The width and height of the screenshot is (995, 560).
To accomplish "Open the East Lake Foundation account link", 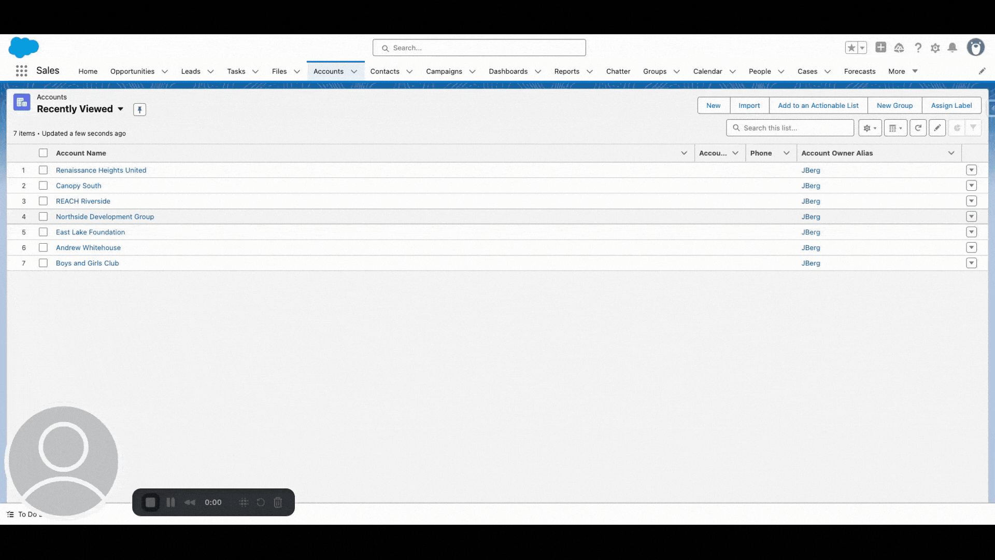I will (90, 232).
